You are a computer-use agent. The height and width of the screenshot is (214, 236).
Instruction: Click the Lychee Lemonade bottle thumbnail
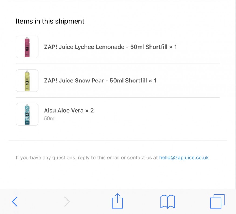[27, 47]
